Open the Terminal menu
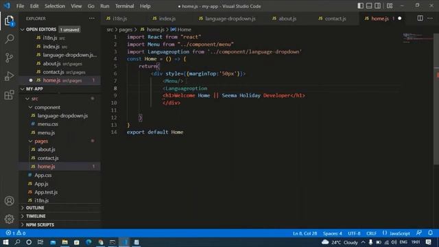Viewport: 439px width, 247px height. click(125, 6)
